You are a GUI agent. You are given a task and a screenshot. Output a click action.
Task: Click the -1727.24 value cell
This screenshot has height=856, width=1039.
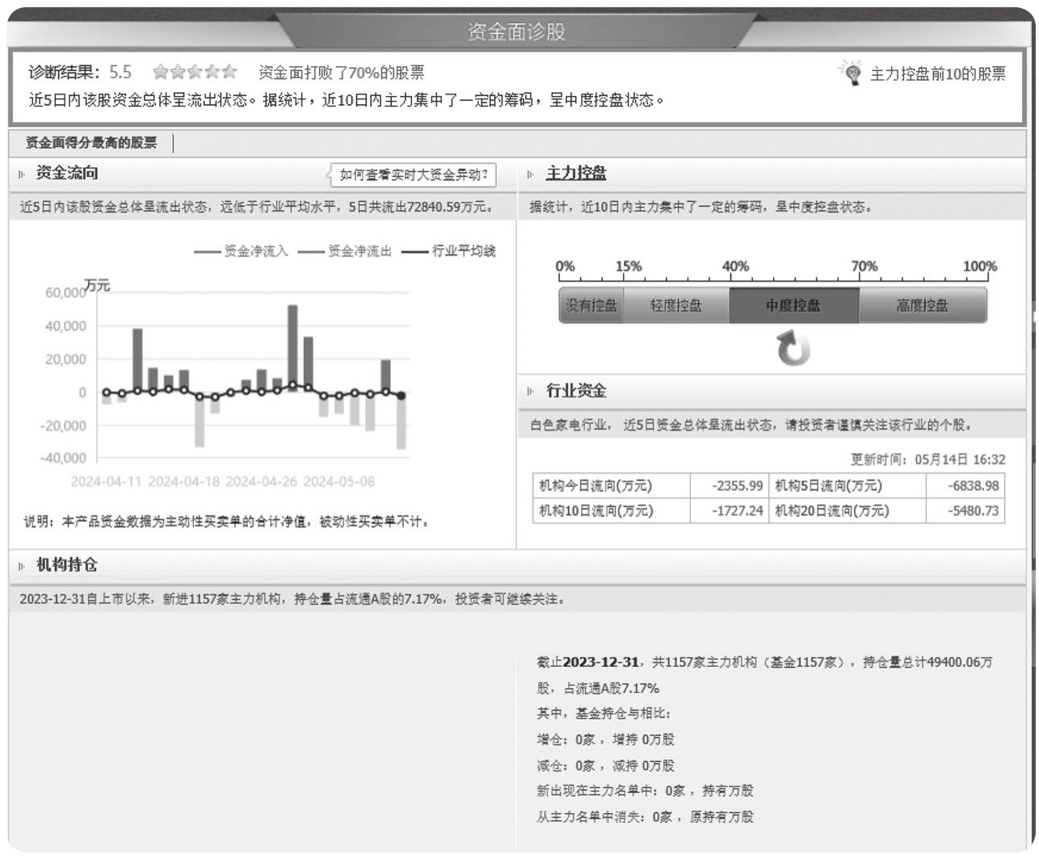pos(730,511)
